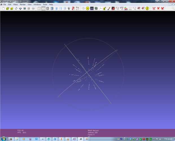Select the paintbrush tool
The height and width of the screenshot is (141, 175).
[x=109, y=8]
